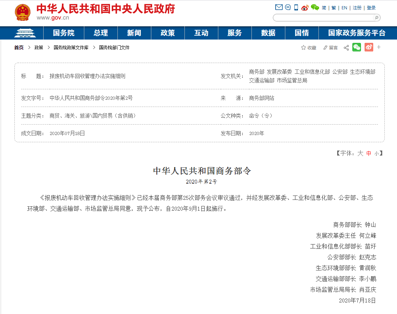The image size is (397, 314).
Task: Click the subheading 2020年第2号 under the title
Action: coord(201,181)
